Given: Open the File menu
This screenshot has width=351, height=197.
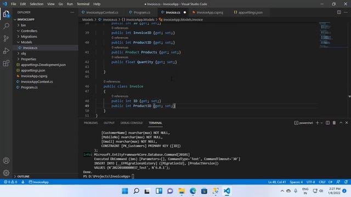Looking at the screenshot, I should click(x=13, y=4).
